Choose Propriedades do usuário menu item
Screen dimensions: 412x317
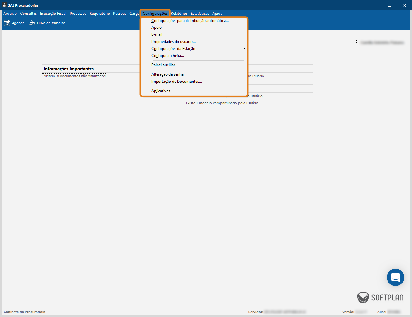click(x=173, y=42)
